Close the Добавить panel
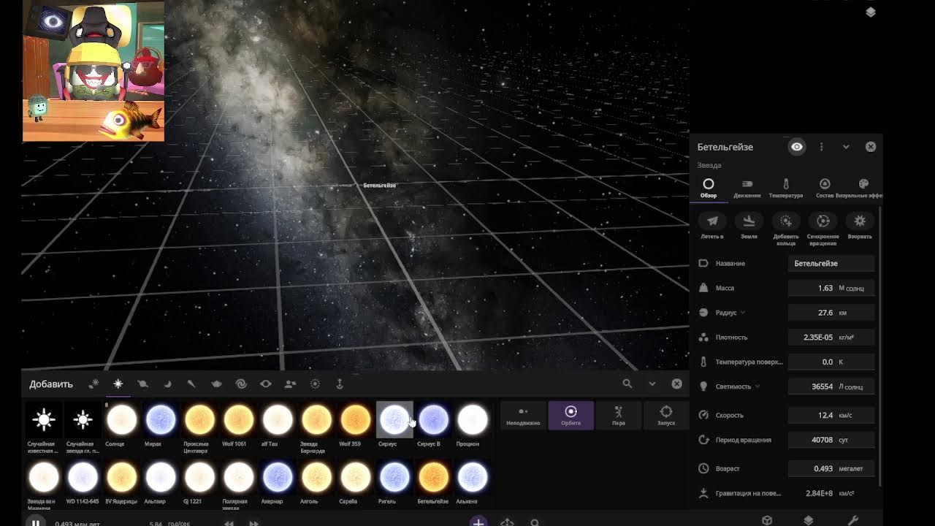Viewport: 935px width, 526px height. (x=677, y=384)
